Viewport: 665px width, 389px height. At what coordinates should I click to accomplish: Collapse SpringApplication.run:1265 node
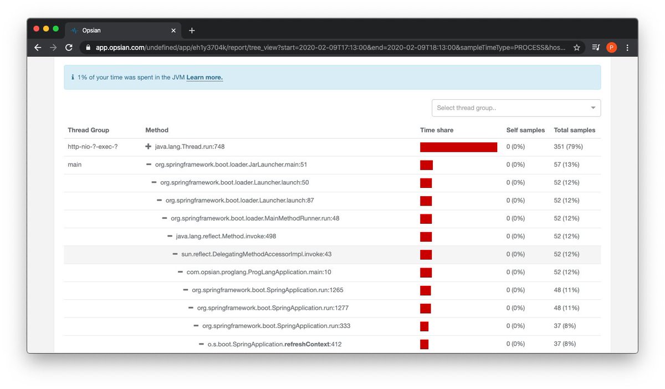186,290
